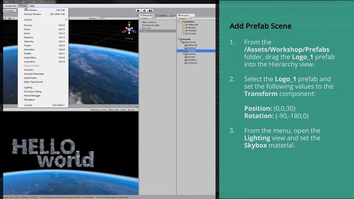The width and height of the screenshot is (354, 199).
Task: Open Hierarchy from the Window menu
Action: pyautogui.click(x=43, y=41)
